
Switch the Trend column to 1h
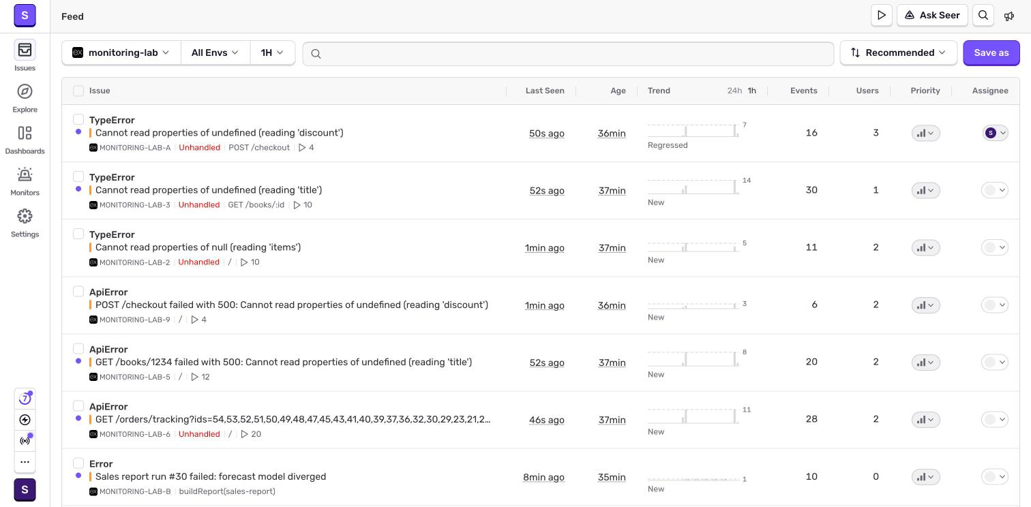pos(751,91)
